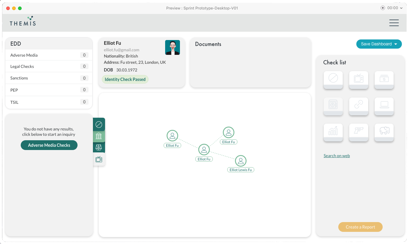This screenshot has width=409, height=244.
Task: Follow the Search on web link
Action: point(336,156)
